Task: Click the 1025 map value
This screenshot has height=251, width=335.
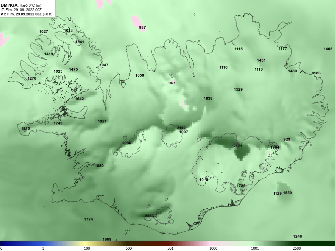Action: pyautogui.click(x=58, y=71)
